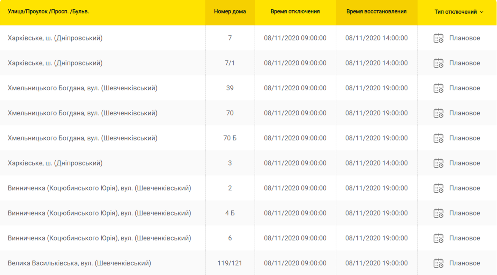
Task: Click calendar icon in Винниченка house 6 row
Action: click(x=438, y=238)
